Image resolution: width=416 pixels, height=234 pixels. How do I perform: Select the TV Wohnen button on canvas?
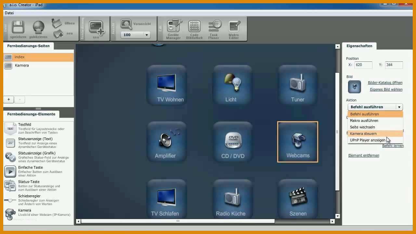tap(167, 85)
